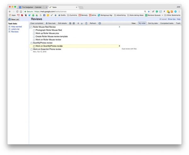
Task: Bookmark this page with the star icon
Action: pyautogui.click(x=149, y=12)
